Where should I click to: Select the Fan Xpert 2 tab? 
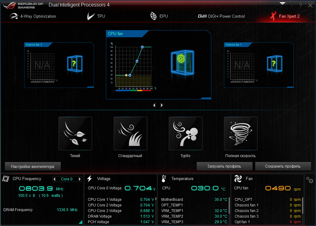(285, 16)
